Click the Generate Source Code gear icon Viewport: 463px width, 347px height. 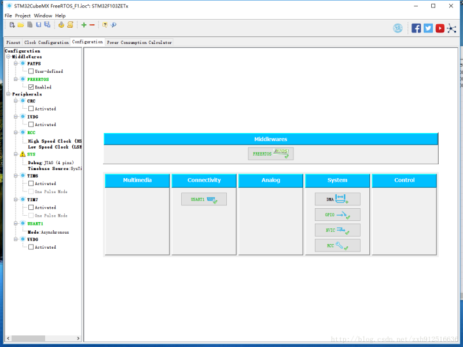(x=61, y=25)
